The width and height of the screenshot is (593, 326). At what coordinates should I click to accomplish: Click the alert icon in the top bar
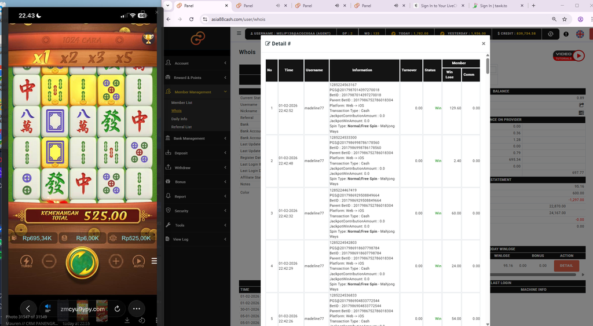[566, 34]
